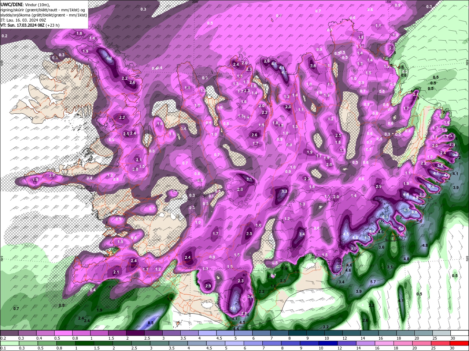The width and height of the screenshot is (469, 351).
Task: Click the '6.5' precipitation value on the map
Action: click(406, 210)
